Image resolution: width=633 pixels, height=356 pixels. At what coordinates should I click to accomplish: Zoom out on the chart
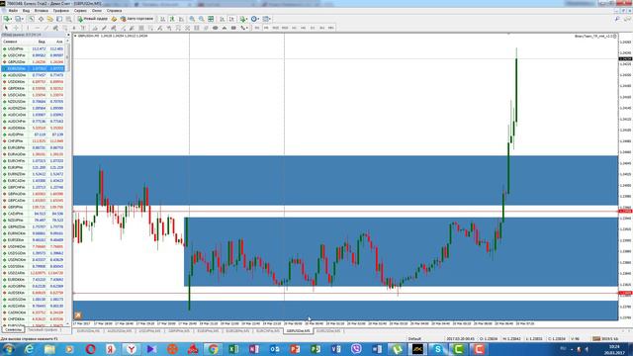202,19
